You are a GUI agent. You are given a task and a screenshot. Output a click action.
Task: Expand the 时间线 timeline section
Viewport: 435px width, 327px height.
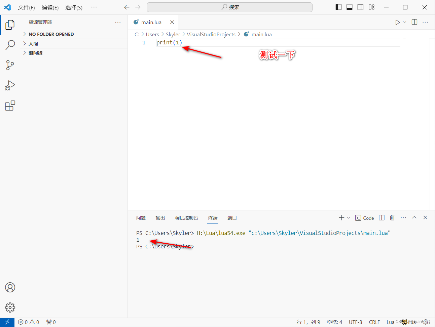[74, 53]
